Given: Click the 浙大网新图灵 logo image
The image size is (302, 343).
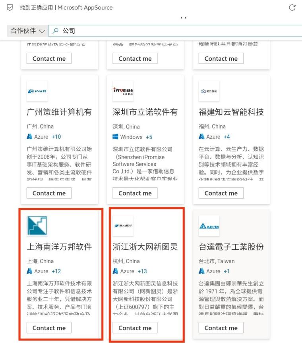Looking at the screenshot, I should coord(123,226).
